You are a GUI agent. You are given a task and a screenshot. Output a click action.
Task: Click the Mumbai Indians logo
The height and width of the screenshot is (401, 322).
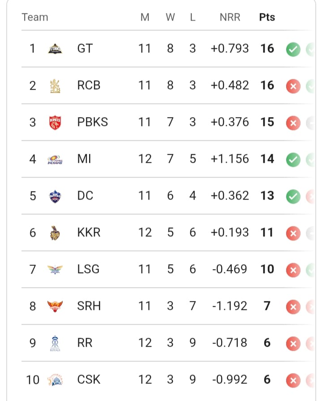56,159
